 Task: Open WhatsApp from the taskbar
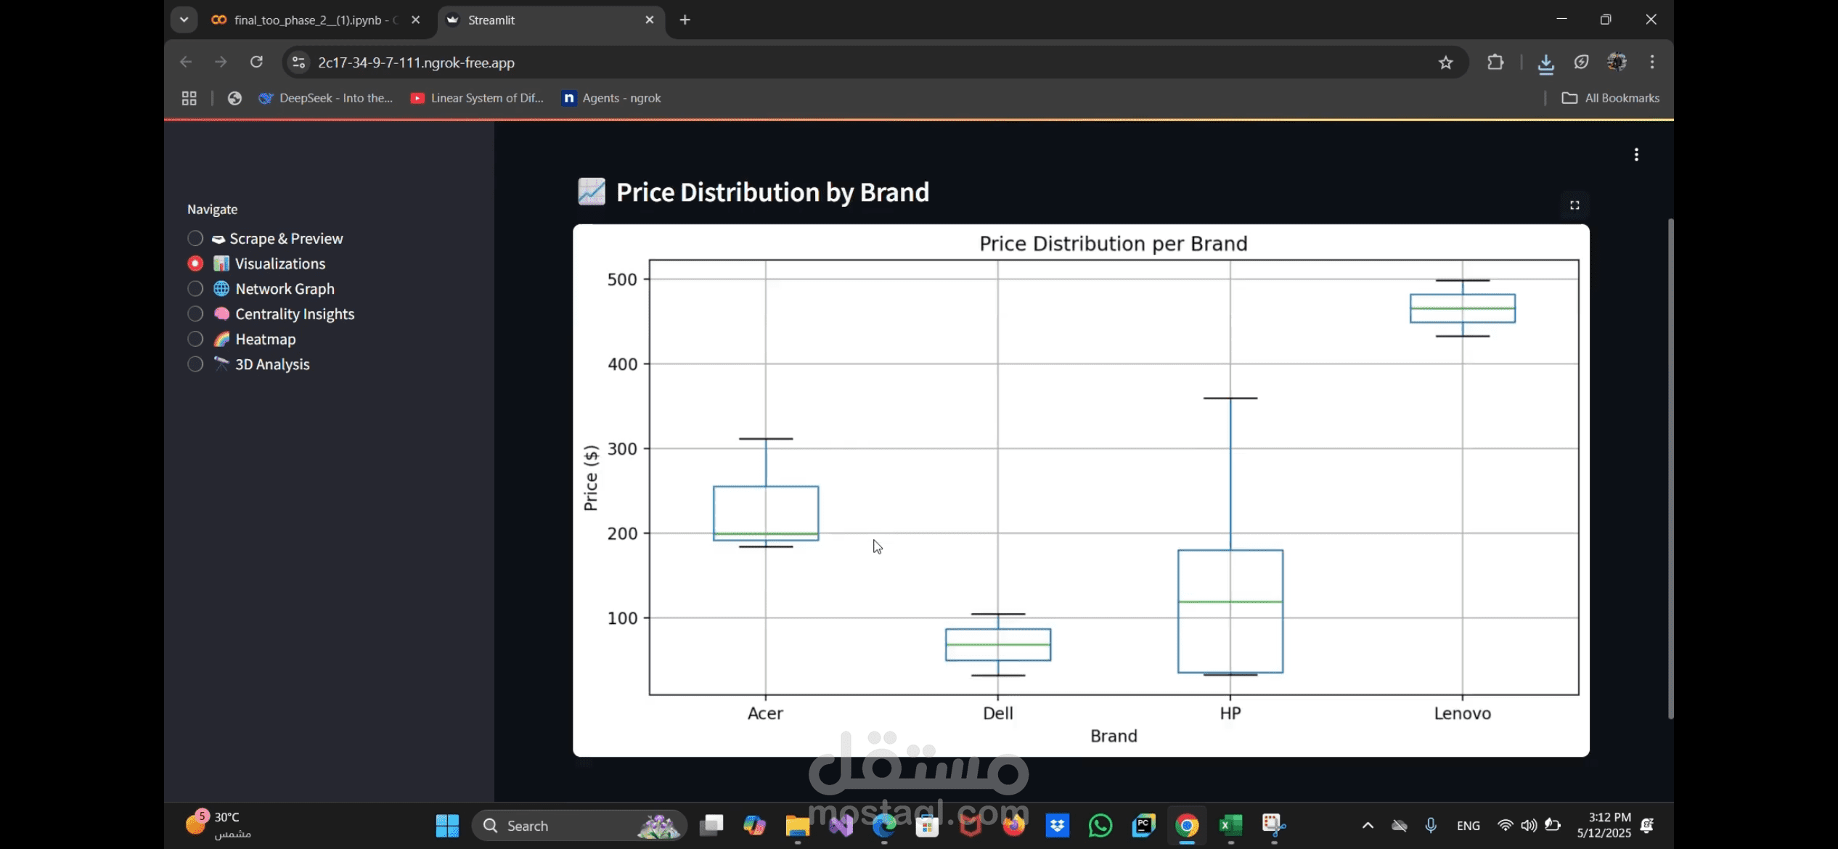point(1100,825)
